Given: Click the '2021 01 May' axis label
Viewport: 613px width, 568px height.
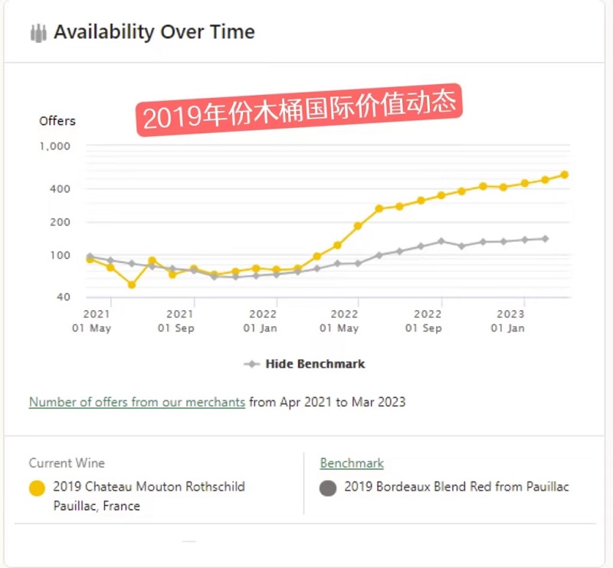Looking at the screenshot, I should pyautogui.click(x=91, y=321).
